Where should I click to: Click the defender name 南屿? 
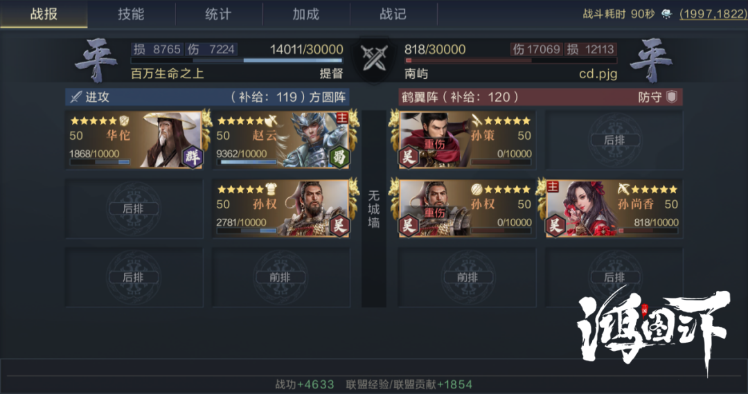coord(416,73)
